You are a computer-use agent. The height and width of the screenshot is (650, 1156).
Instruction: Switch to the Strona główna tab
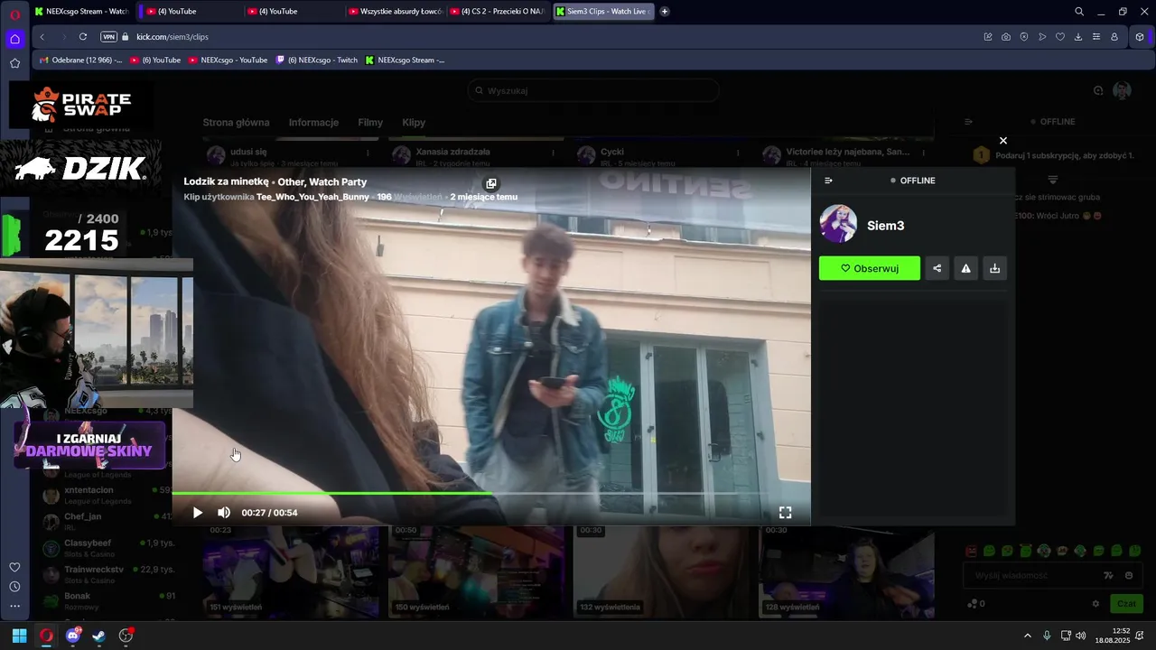pyautogui.click(x=236, y=123)
